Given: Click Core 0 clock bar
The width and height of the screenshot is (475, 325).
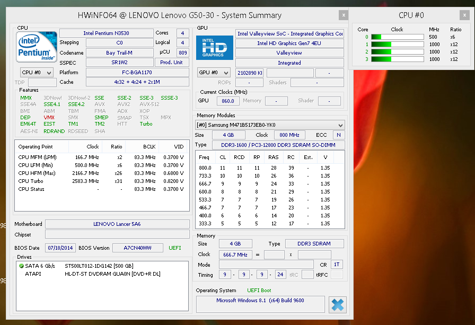Looking at the screenshot, I should 398,37.
